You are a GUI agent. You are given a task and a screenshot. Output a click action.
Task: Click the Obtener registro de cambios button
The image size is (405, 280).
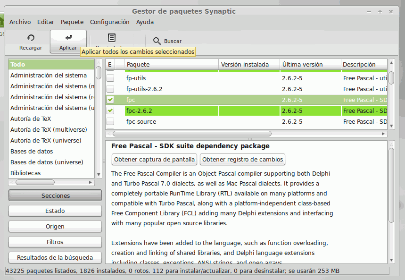pos(242,159)
